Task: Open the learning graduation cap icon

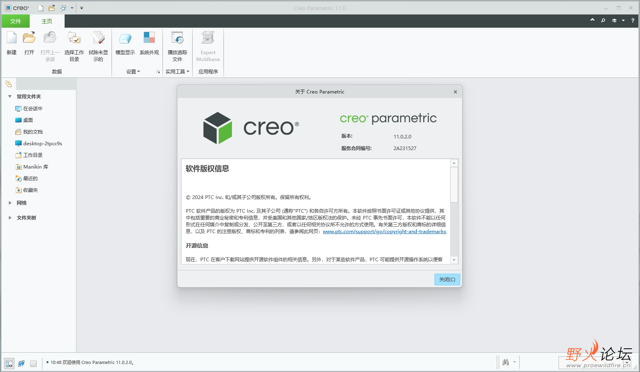Action: (614, 20)
